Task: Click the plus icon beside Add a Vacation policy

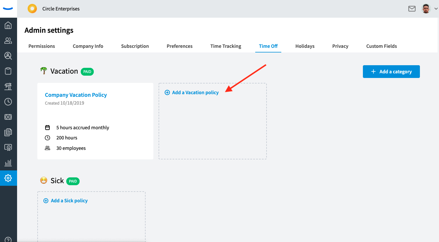Action: tap(167, 92)
